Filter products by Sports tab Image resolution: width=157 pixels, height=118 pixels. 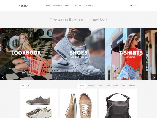coord(100,86)
